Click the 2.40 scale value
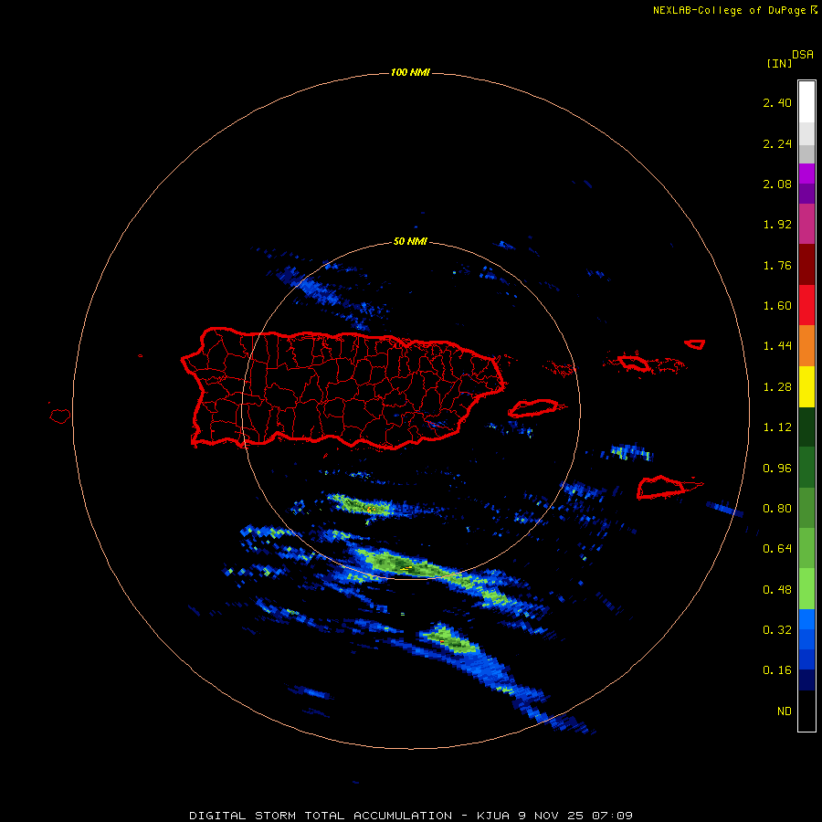 coord(777,102)
